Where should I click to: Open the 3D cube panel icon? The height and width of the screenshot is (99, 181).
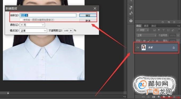pos(131,21)
